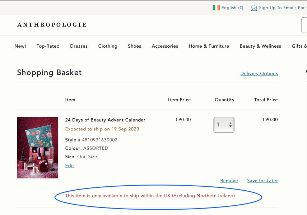
Task: Click the envelope email sign-up icon
Action: [254, 8]
